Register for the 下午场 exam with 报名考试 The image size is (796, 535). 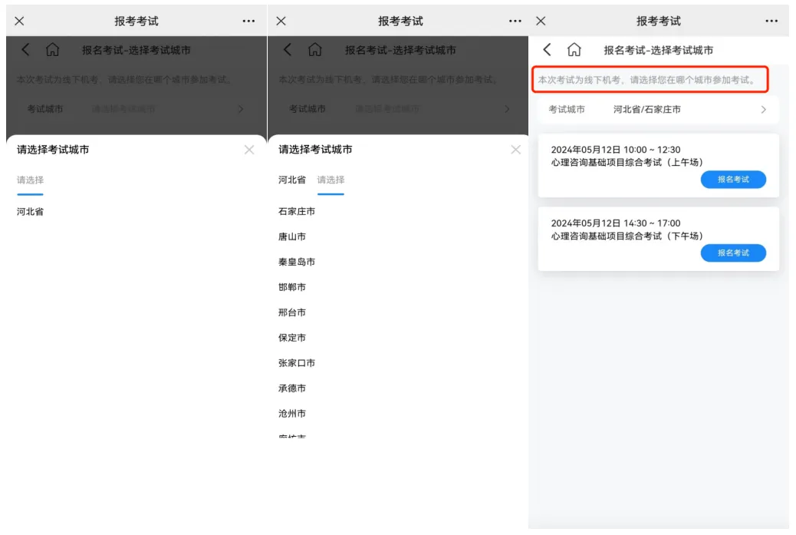coord(733,253)
